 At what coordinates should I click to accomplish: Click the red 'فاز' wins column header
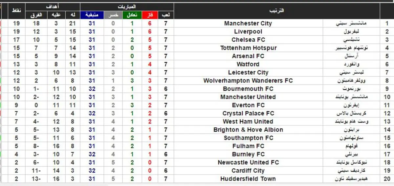[150, 15]
